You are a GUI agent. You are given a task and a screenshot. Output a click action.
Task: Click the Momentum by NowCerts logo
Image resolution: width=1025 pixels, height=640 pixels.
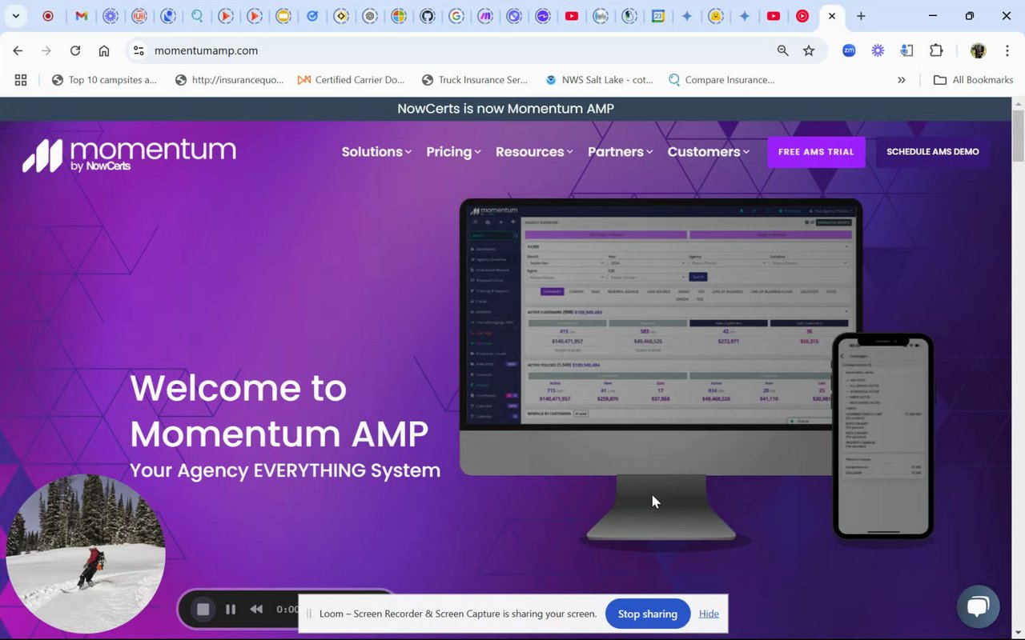pos(129,154)
